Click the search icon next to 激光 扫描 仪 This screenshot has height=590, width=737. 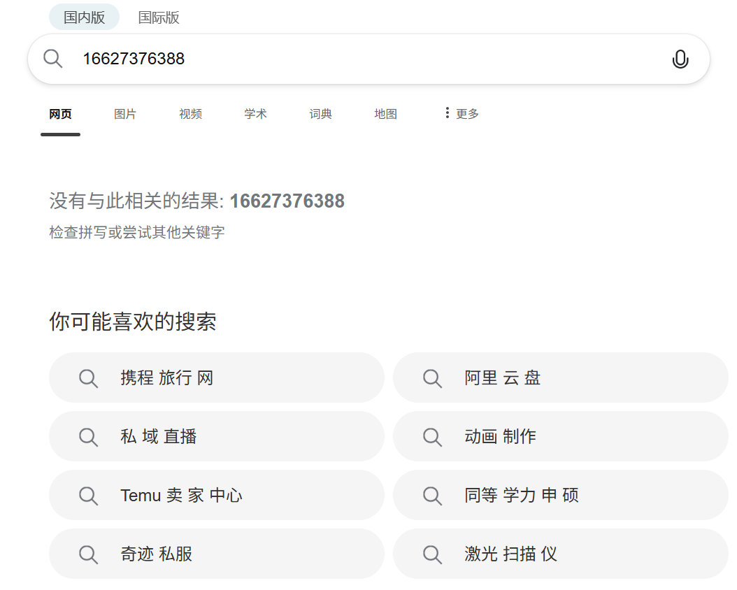point(431,554)
